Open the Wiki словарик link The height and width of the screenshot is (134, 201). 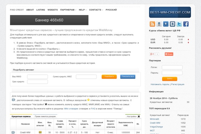(71, 109)
